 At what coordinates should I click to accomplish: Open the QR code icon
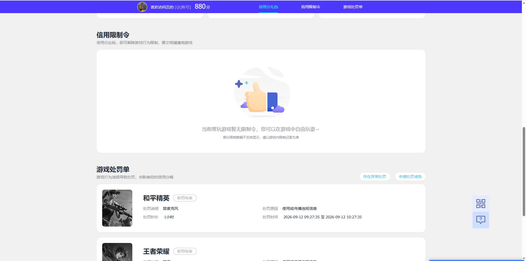coord(481,204)
